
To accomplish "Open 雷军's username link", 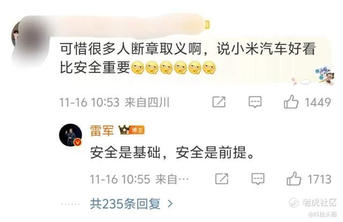I will coord(102,131).
